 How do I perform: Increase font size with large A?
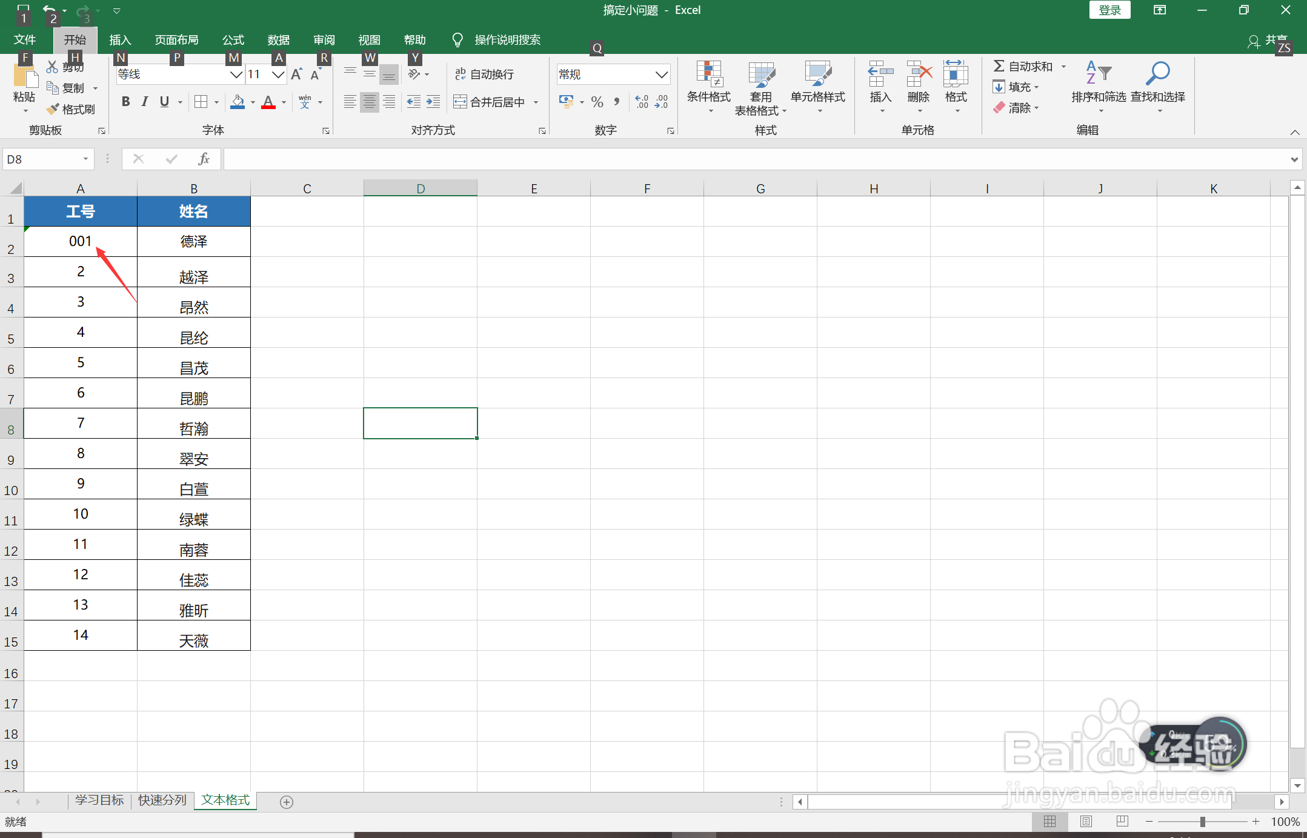(296, 74)
